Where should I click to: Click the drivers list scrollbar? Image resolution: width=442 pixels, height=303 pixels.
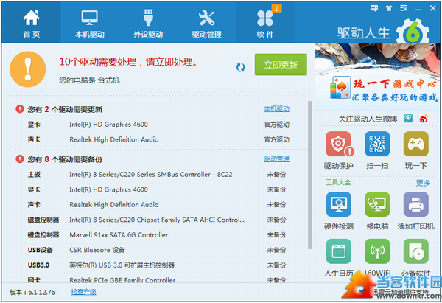tap(310, 175)
